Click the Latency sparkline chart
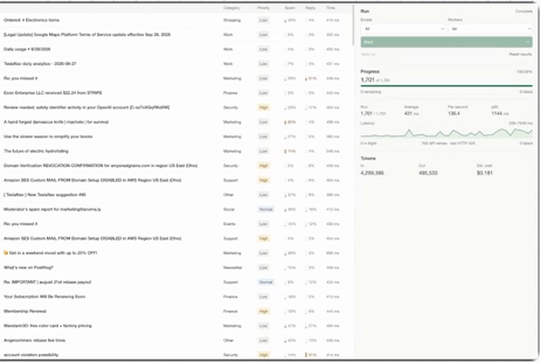 [446, 133]
